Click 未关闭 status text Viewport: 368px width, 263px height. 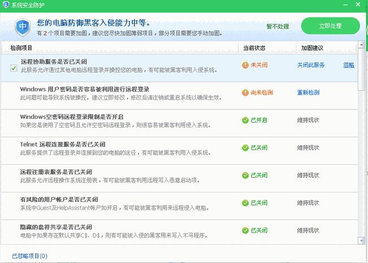(259, 65)
